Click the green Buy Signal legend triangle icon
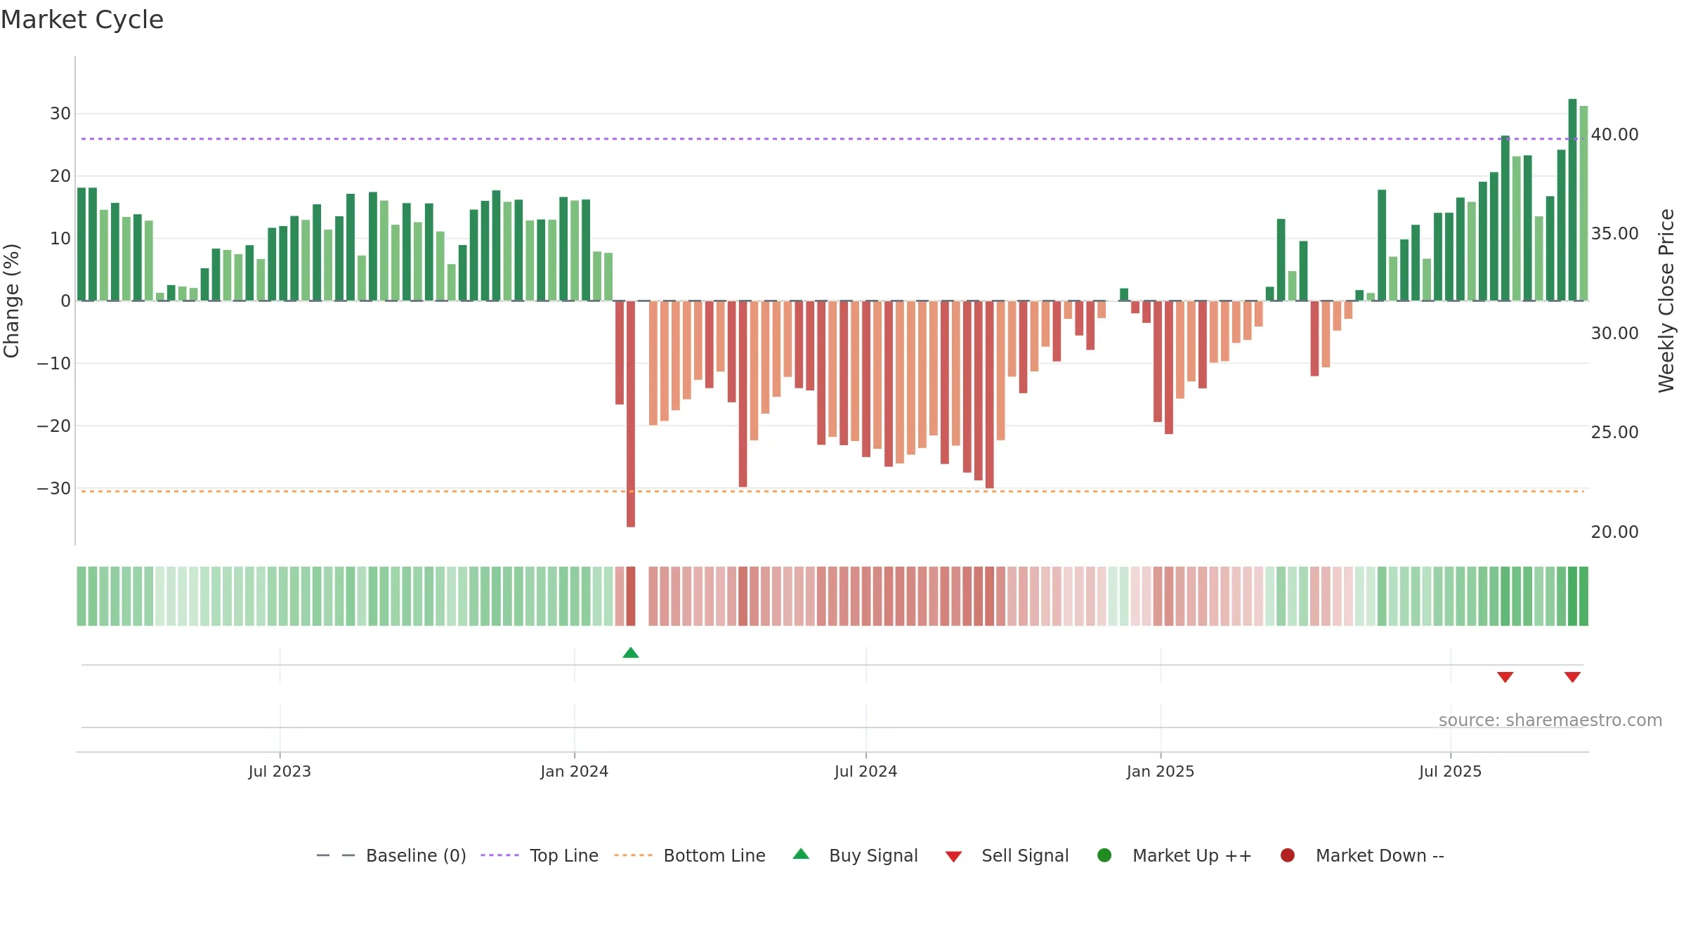Viewport: 1686px width, 948px height. pos(801,854)
